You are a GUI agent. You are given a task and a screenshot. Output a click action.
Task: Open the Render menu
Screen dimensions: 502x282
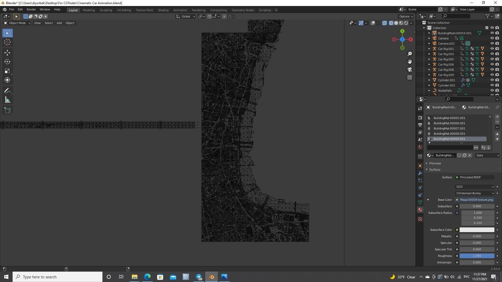point(31,9)
